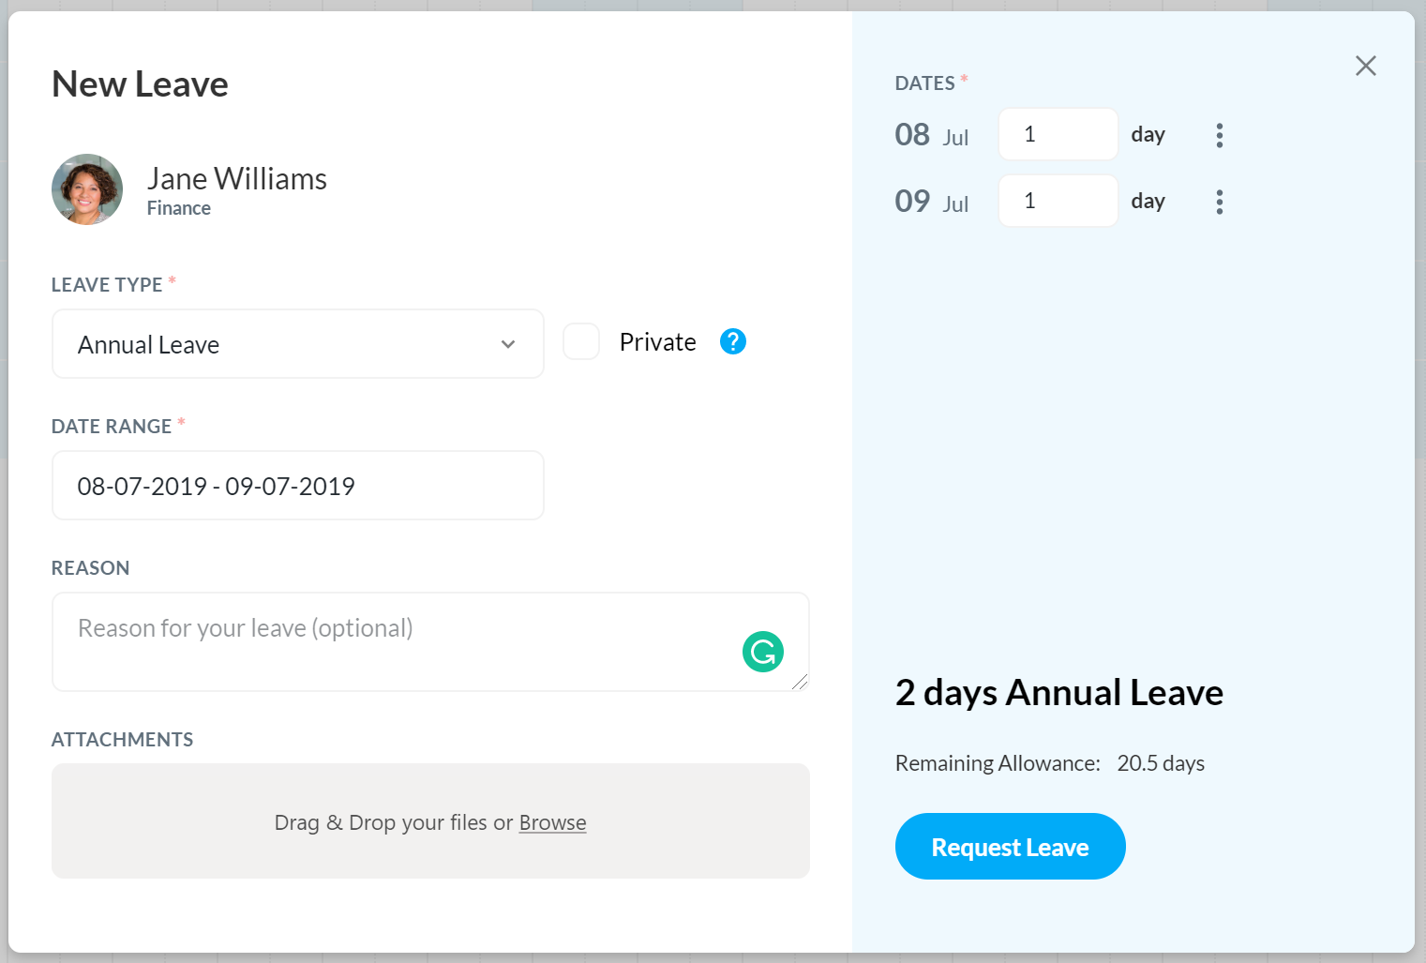Image resolution: width=1426 pixels, height=963 pixels.
Task: Open the help tooltip next to Private
Action: coord(733,341)
